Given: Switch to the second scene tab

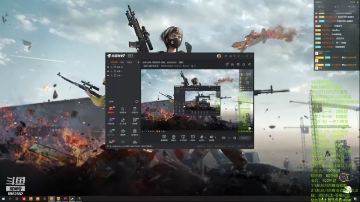Looking at the screenshot, I should point(122,62).
